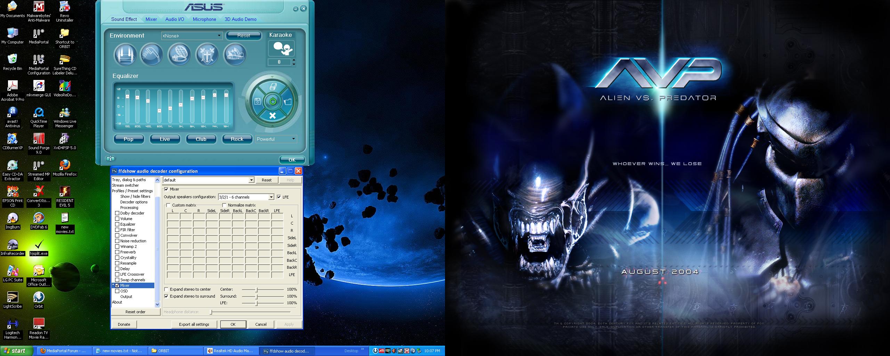Click the shield and swords environment icon
The height and width of the screenshot is (356, 890).
coord(207,55)
